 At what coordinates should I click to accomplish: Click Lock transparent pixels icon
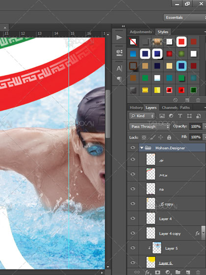pyautogui.click(x=144, y=137)
